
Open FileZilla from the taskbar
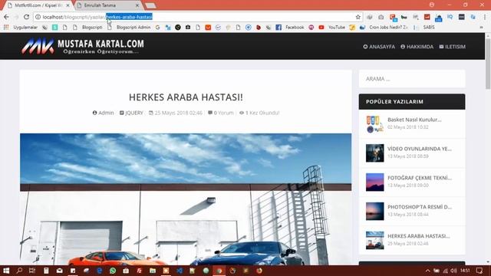tap(139, 271)
